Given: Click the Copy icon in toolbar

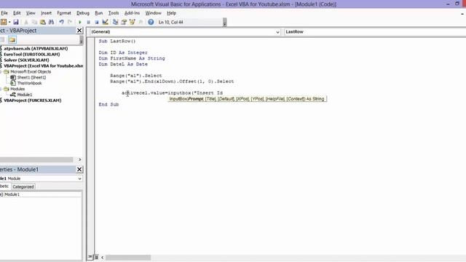Looking at the screenshot, I should (34, 22).
